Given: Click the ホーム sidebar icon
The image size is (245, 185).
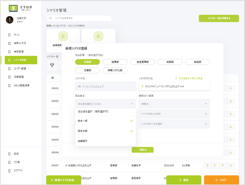Looking at the screenshot, I should click(x=9, y=34).
